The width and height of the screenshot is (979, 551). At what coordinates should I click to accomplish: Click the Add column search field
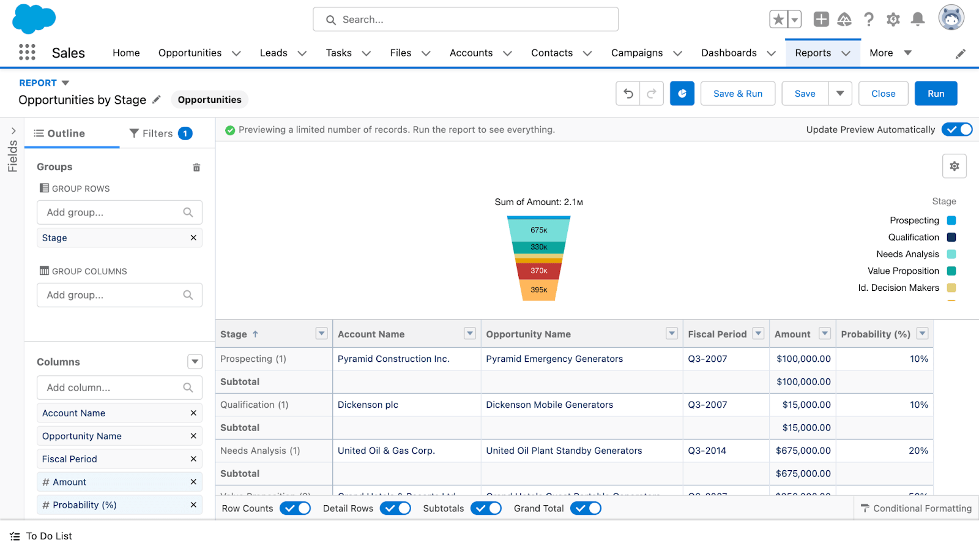coord(120,388)
